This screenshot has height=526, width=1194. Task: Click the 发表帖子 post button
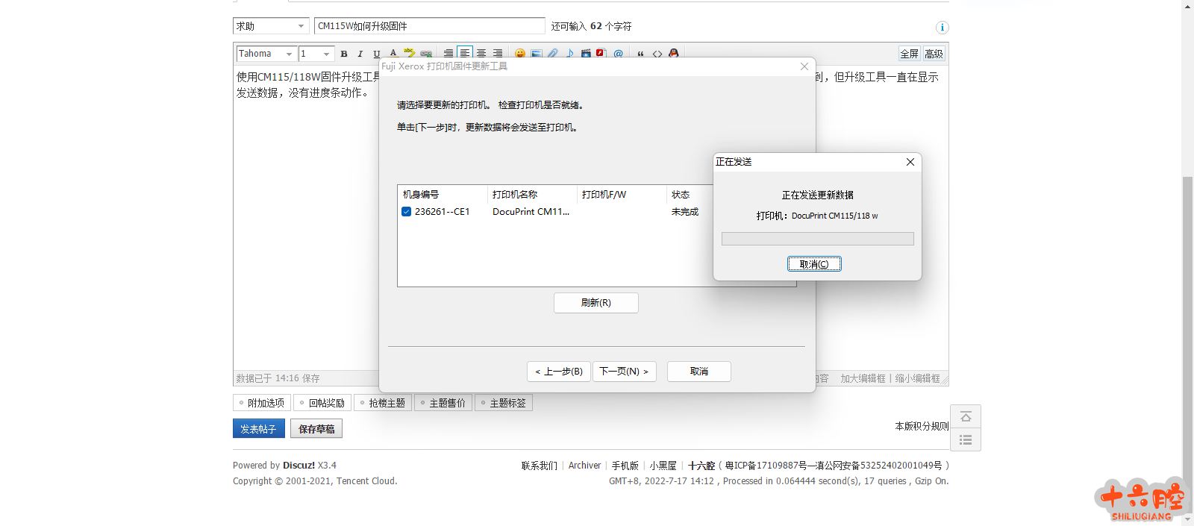(x=258, y=429)
